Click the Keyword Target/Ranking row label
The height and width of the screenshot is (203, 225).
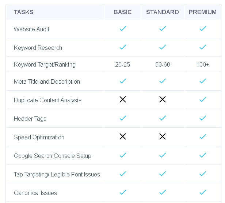[x=45, y=64]
